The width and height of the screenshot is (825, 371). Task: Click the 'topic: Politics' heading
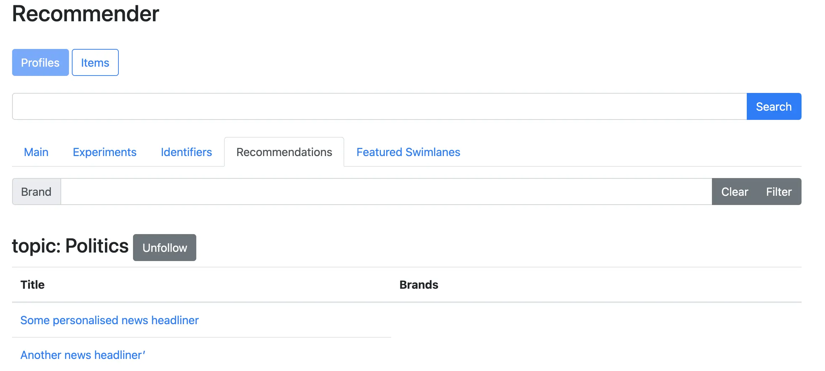click(70, 246)
